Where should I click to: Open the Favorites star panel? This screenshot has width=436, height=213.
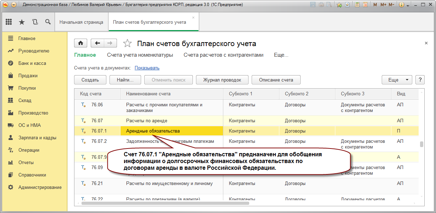pos(22,22)
